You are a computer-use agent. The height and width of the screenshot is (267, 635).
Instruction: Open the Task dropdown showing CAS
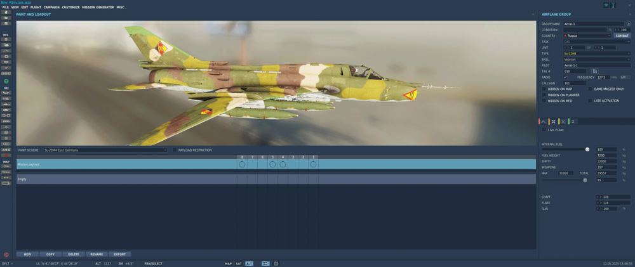tap(597, 42)
